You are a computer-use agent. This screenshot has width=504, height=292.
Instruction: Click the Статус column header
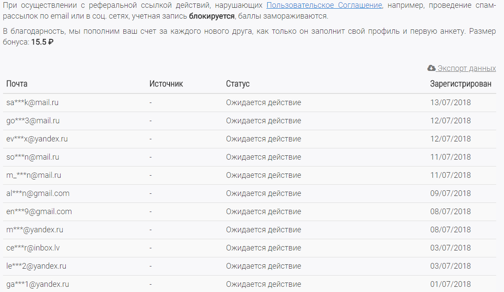click(x=238, y=84)
